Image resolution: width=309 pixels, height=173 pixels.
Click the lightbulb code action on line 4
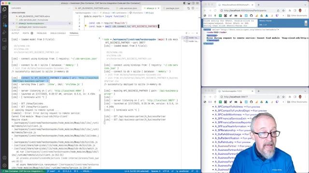(x=85, y=26)
